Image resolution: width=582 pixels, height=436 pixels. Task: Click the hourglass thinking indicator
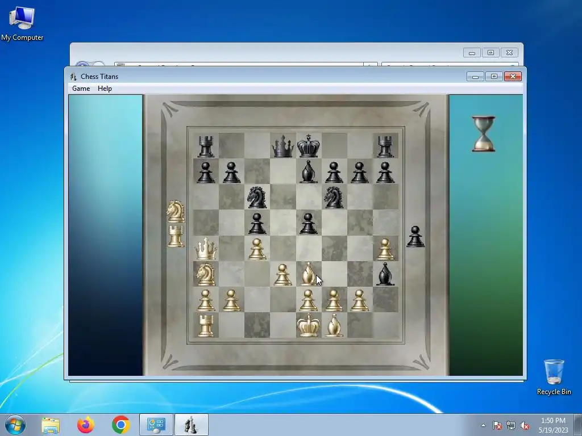pyautogui.click(x=483, y=134)
